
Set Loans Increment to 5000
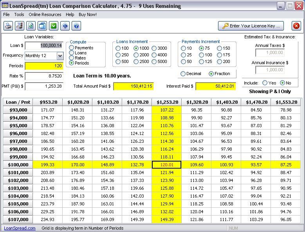click(154, 61)
